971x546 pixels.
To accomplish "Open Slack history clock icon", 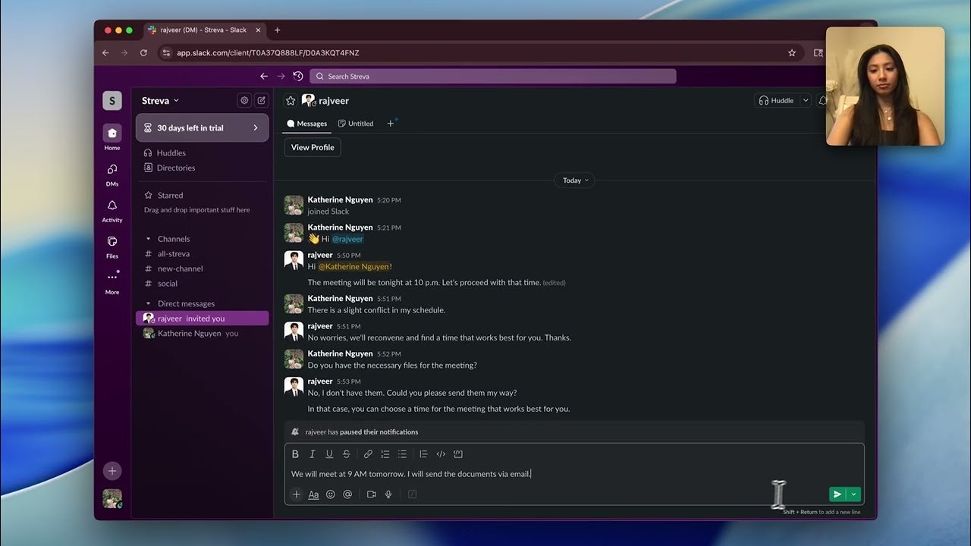I will [298, 77].
